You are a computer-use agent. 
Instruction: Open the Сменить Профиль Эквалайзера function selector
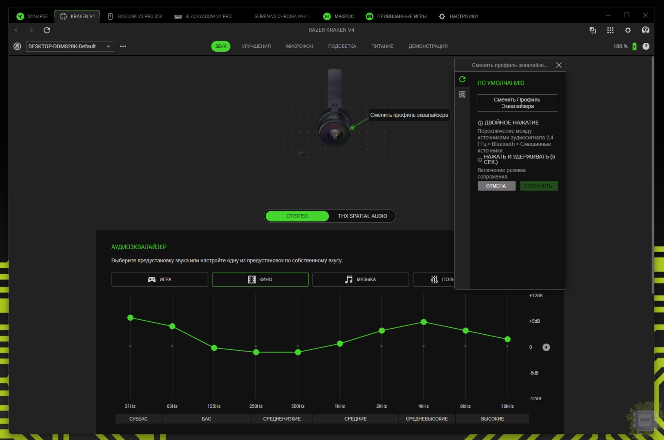pos(517,103)
